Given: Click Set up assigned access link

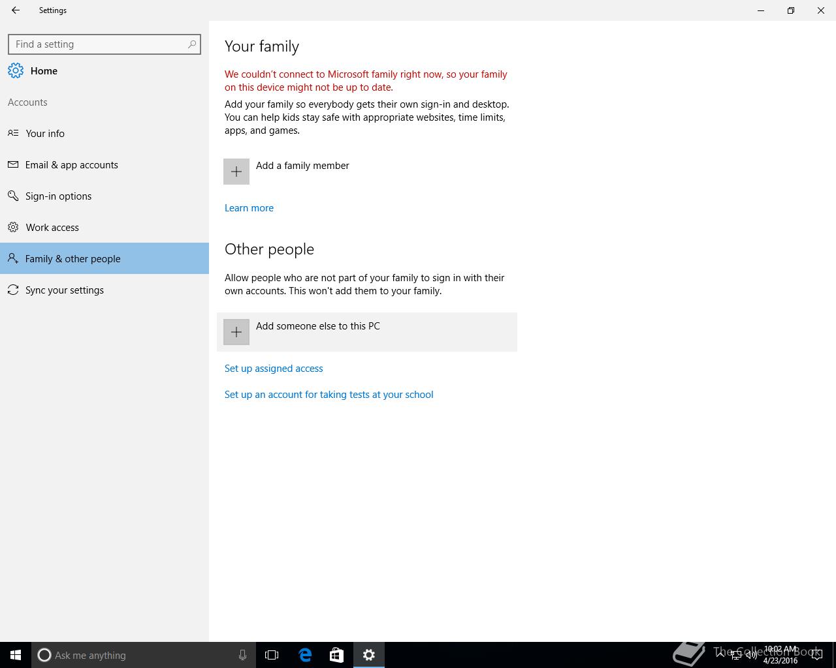Looking at the screenshot, I should coord(274,369).
